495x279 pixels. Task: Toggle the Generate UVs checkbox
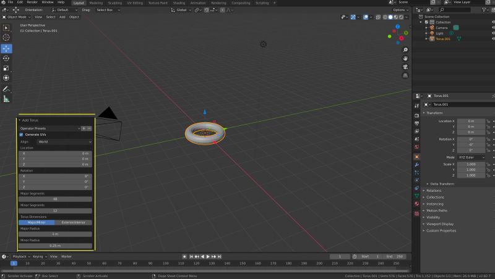tap(21, 135)
